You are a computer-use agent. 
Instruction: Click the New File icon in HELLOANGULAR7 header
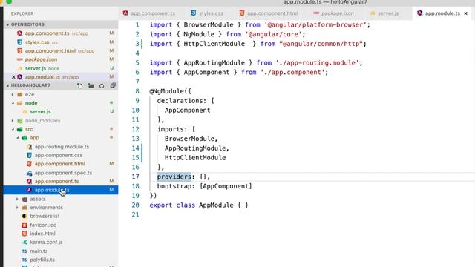click(80, 86)
